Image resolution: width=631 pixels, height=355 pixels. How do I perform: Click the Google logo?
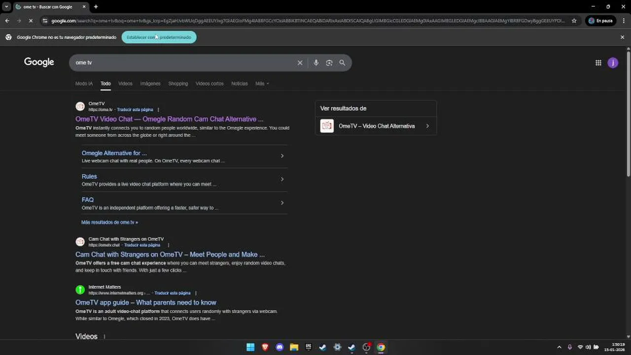(39, 62)
